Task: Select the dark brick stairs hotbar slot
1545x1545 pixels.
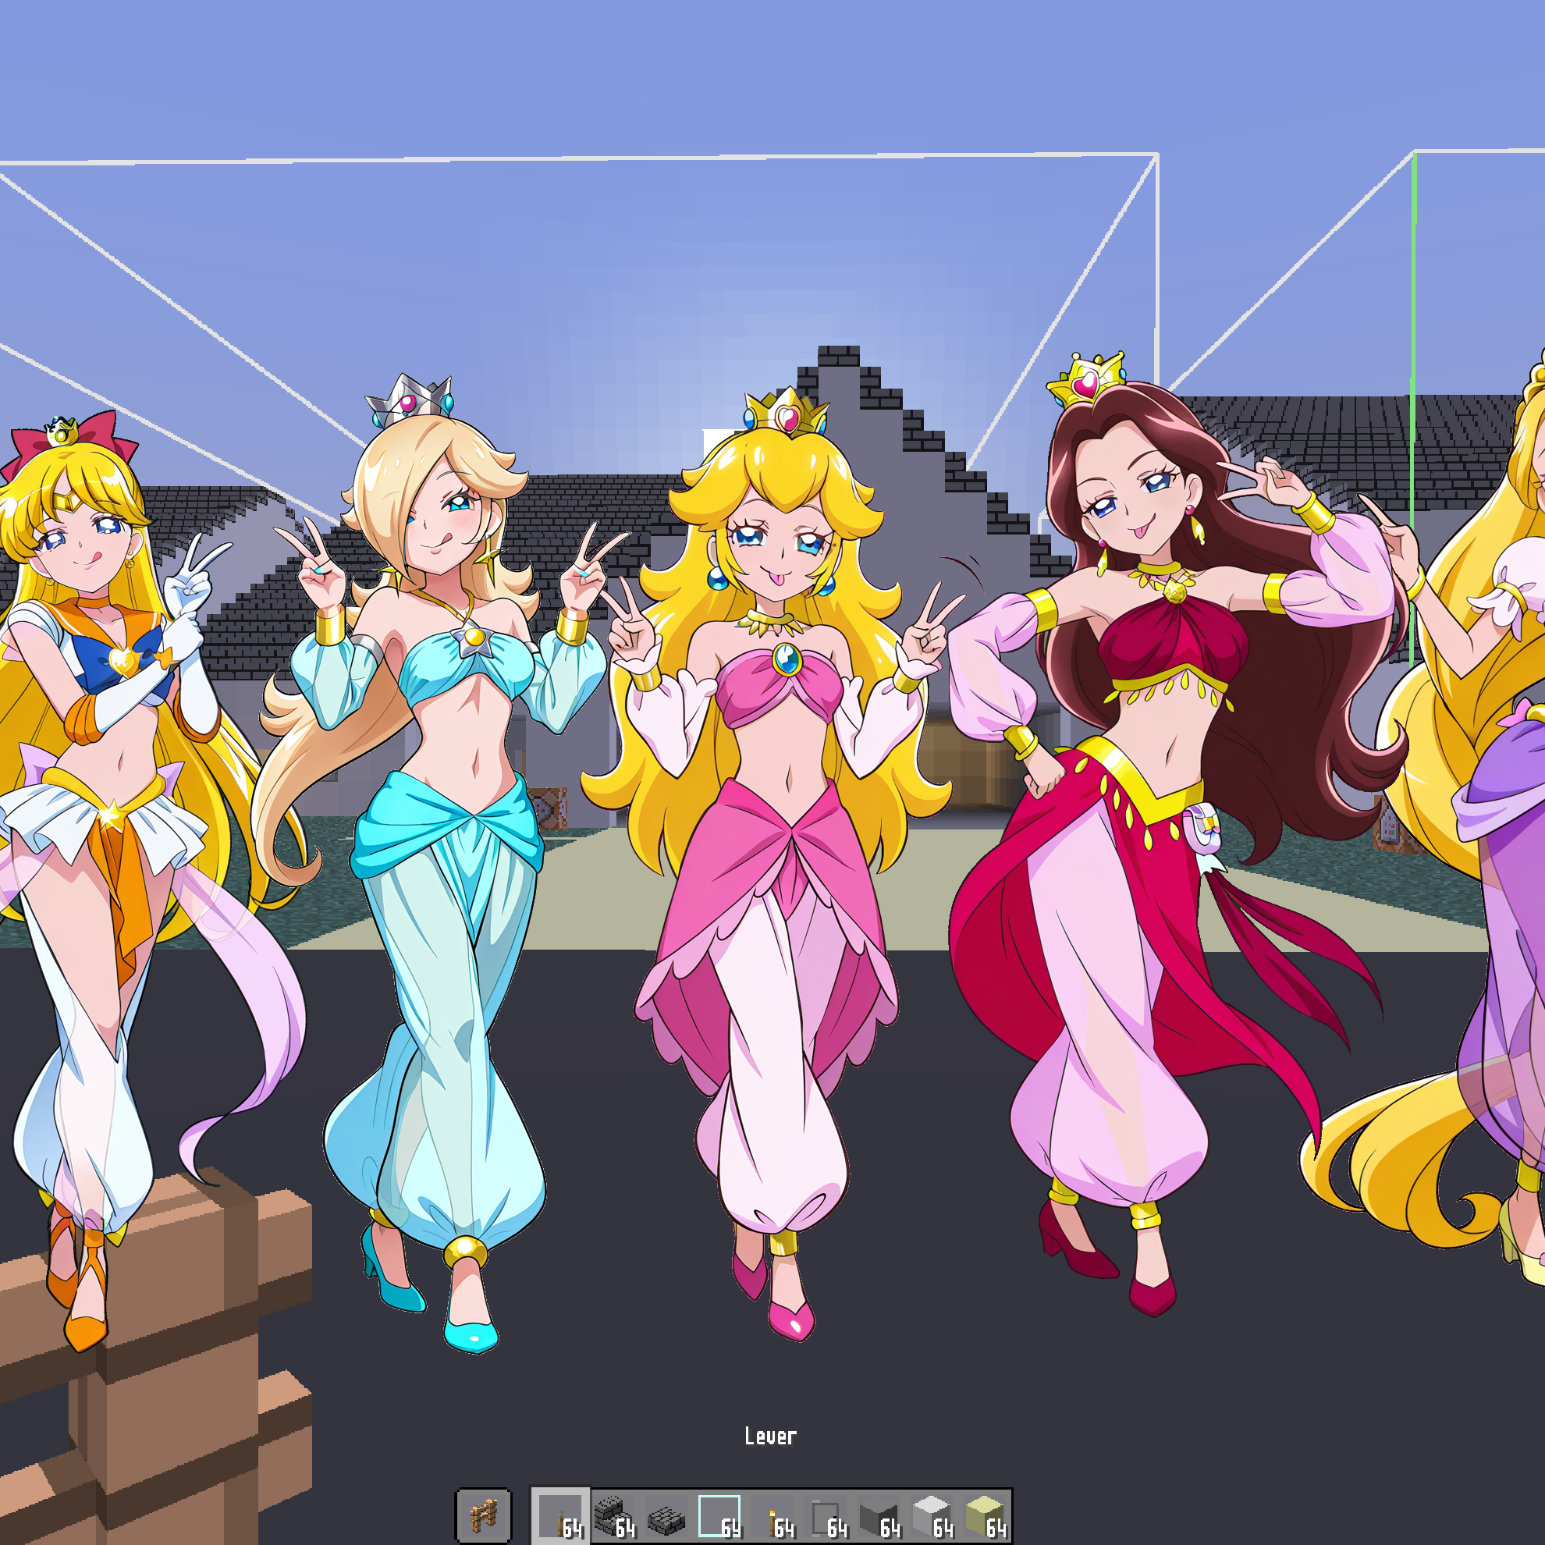Action: [x=613, y=1516]
